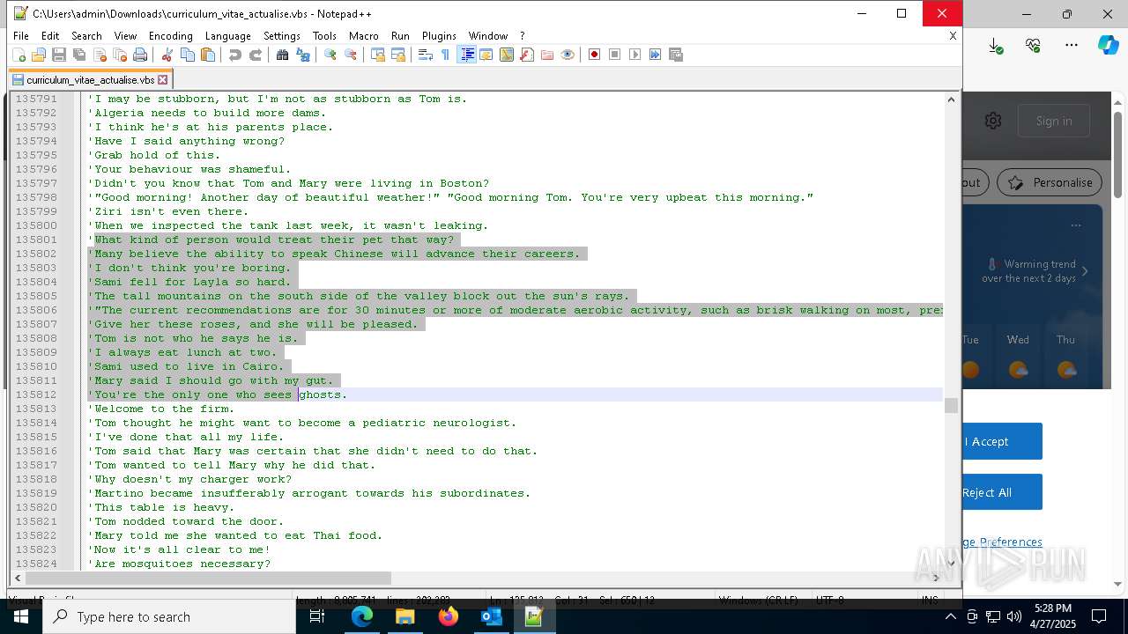Click the Personalise button in browser
This screenshot has width=1128, height=634.
pos(1050,183)
